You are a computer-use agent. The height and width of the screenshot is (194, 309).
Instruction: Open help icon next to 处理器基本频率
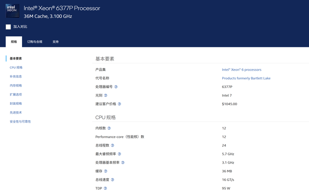tap(123, 163)
